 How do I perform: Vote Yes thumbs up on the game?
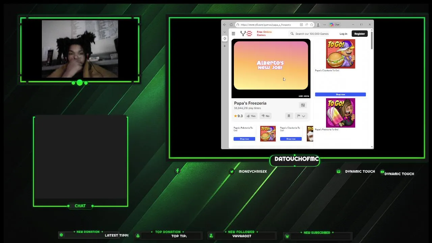point(251,116)
